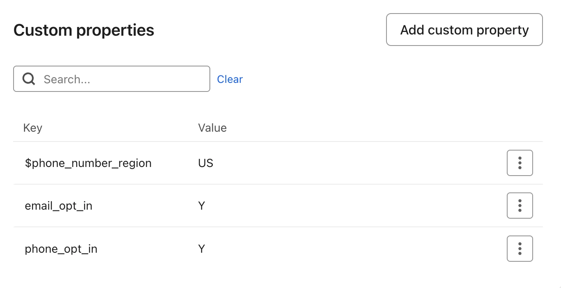Click the Y value for phone_opt_in
Image resolution: width=561 pixels, height=288 pixels.
(x=202, y=249)
